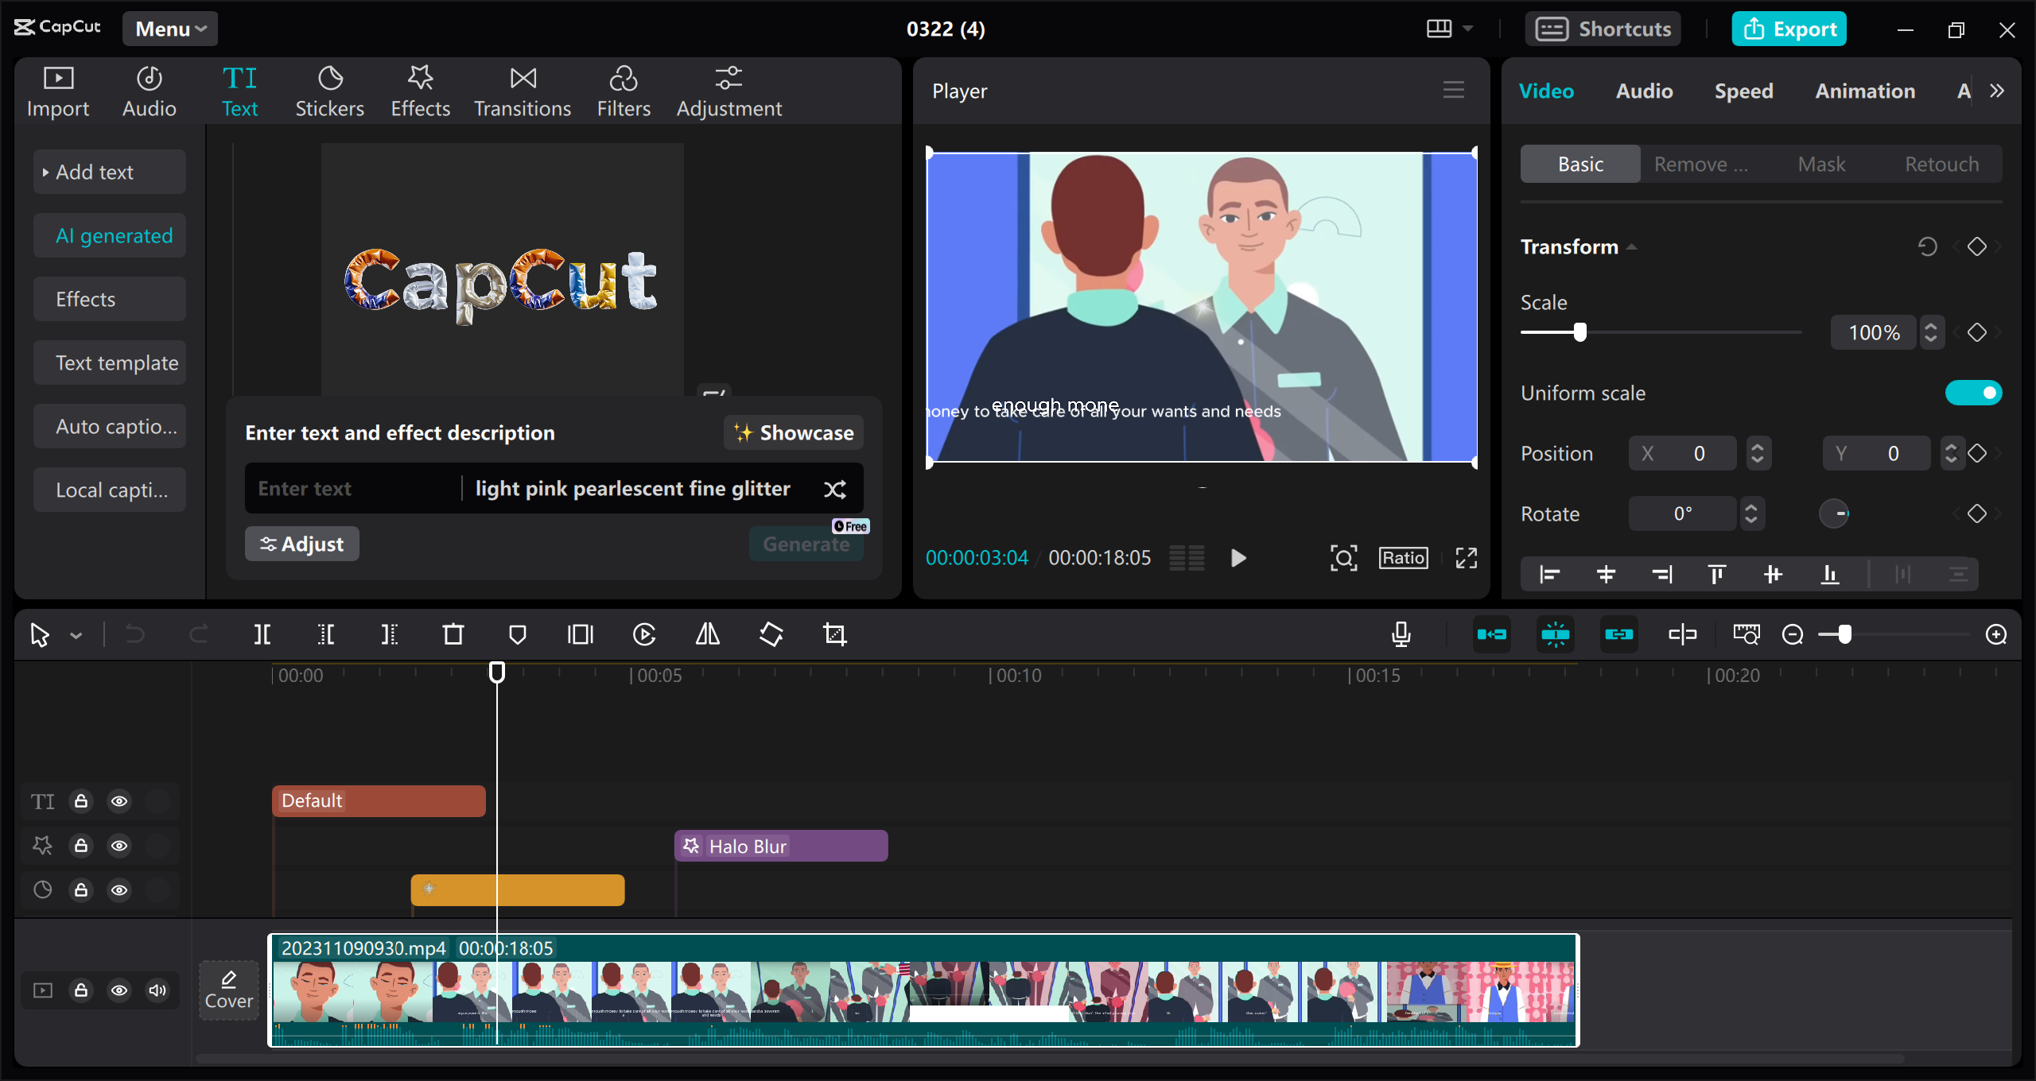
Task: Enable left text alignment in Transform panel
Action: [x=1548, y=574]
